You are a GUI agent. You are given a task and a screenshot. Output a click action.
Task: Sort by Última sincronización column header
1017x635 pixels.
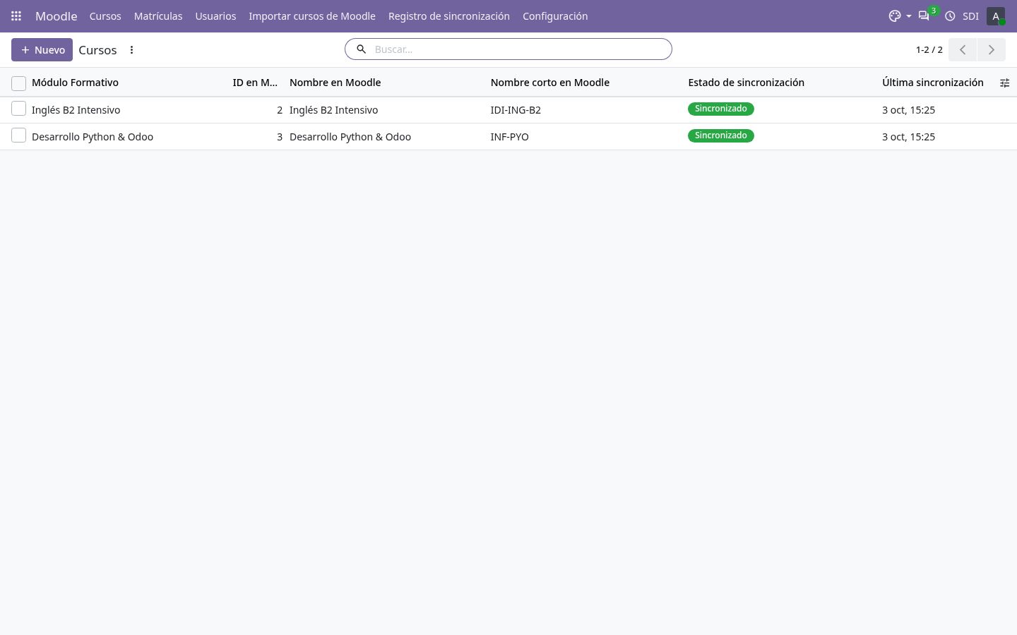(x=932, y=83)
